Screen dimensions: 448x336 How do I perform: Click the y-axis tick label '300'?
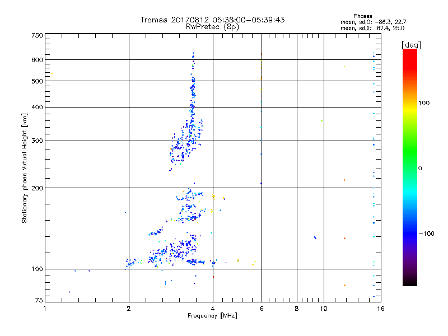pyautogui.click(x=37, y=141)
